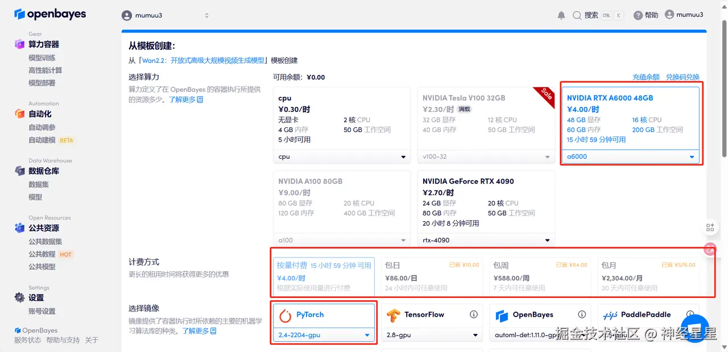The image size is (728, 352).
Task: Open the TensorFlow 2.8-gpu version dropdown
Action: click(432, 335)
